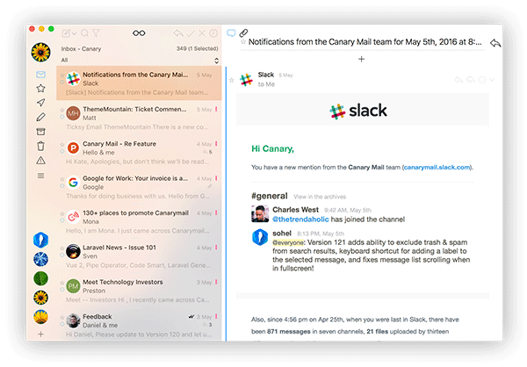Click View in the archives link
This screenshot has width=527, height=367.
[320, 197]
